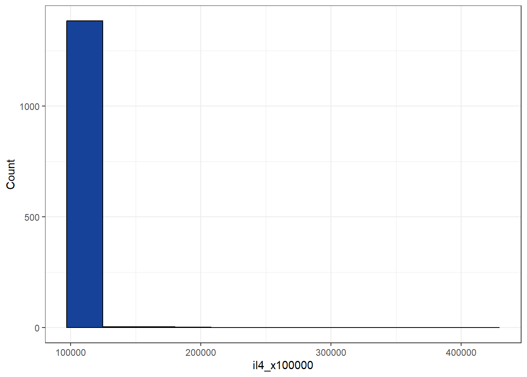Click the y-axis label "0"
The image size is (527, 377).
(x=37, y=328)
